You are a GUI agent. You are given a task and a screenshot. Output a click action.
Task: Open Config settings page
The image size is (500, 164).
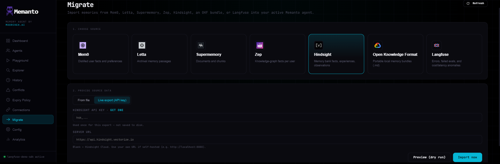(x=28, y=130)
